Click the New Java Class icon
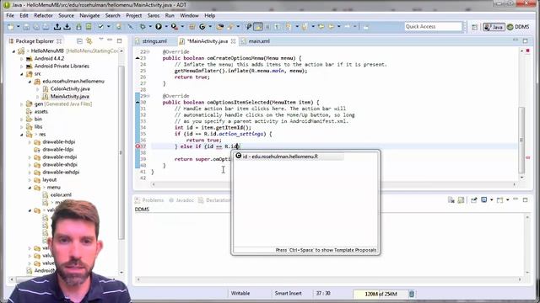540x303 pixels. (202, 27)
